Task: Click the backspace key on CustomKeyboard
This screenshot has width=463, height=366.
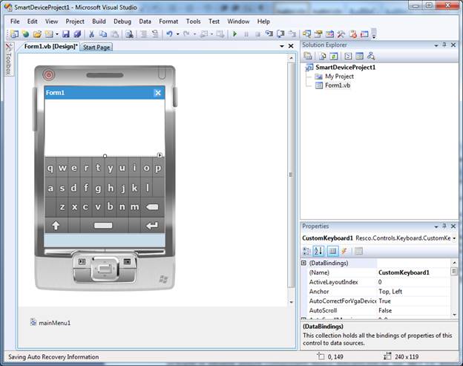Action: point(152,207)
